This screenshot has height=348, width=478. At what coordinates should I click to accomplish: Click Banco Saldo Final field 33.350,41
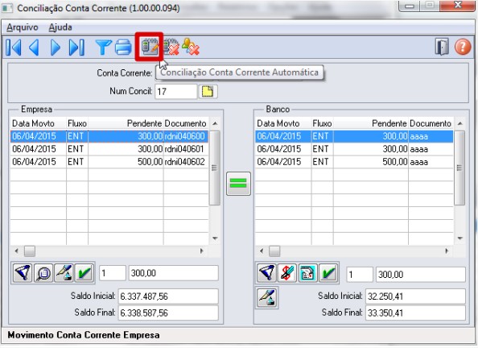[x=415, y=313]
